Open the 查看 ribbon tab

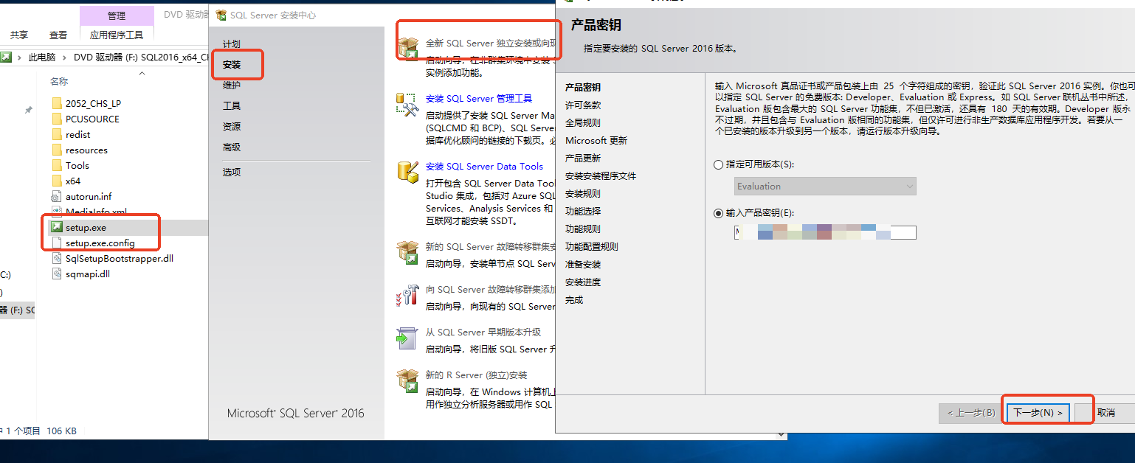58,35
